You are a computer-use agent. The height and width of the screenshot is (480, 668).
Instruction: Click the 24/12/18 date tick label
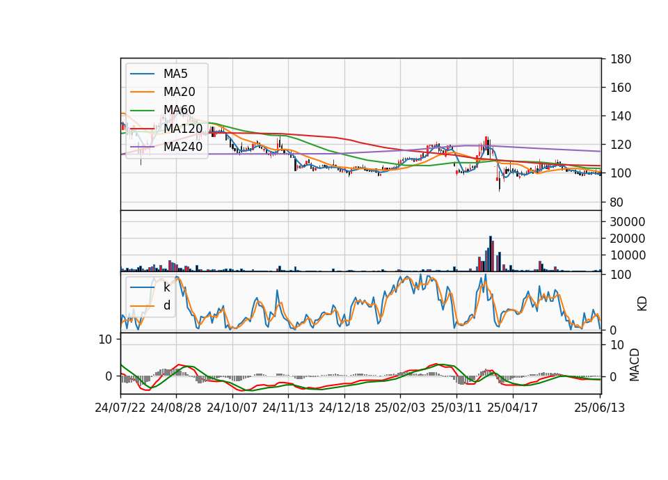pyautogui.click(x=344, y=408)
